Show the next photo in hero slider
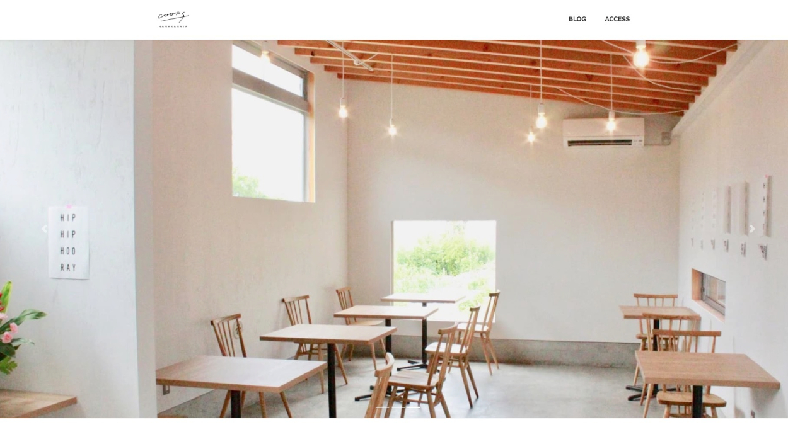 click(751, 229)
